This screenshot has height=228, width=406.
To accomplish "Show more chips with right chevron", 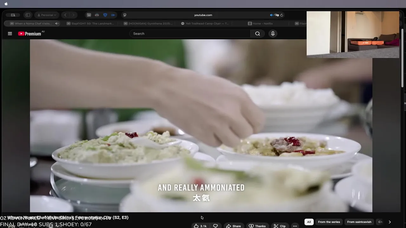I will coord(390,222).
